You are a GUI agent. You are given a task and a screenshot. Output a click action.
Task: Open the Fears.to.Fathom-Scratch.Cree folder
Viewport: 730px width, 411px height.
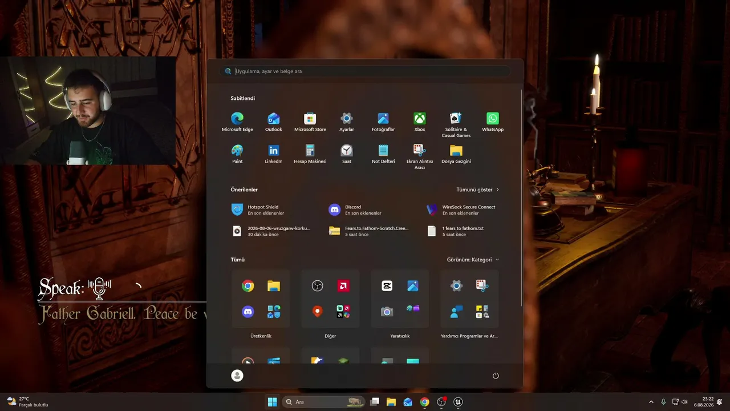[368, 231]
